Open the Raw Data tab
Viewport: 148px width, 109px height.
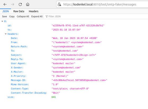pyautogui.click(x=19, y=11)
